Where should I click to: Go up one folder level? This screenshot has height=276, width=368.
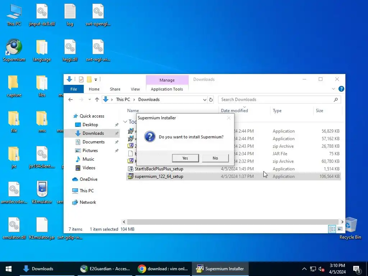pos(97,100)
